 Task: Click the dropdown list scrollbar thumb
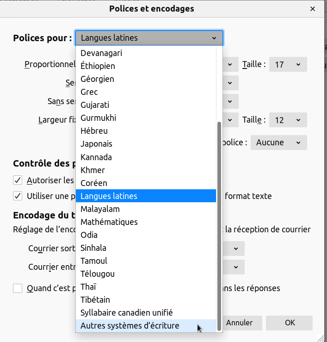[219, 227]
